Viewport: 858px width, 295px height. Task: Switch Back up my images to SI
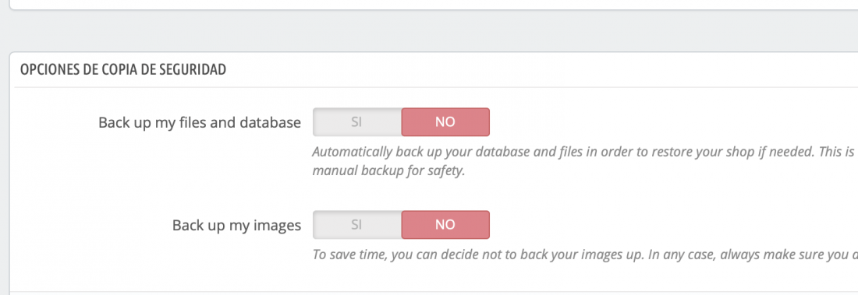coord(356,224)
